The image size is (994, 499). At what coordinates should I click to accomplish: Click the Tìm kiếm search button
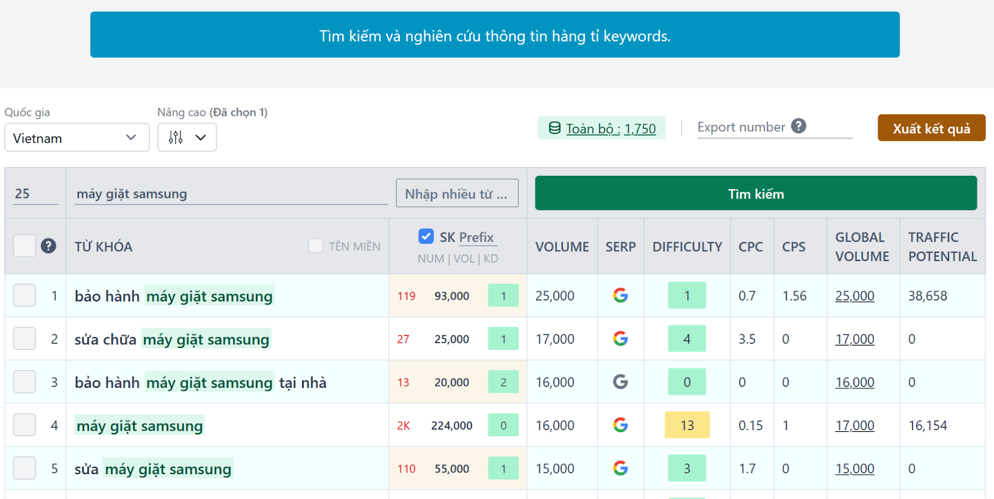755,193
